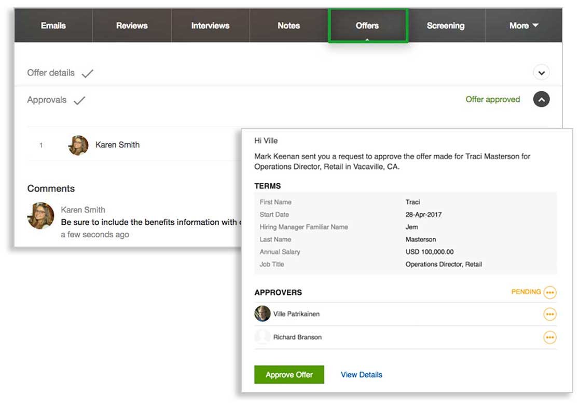Click the Offer approved status text
This screenshot has width=579, height=408.
pos(492,100)
